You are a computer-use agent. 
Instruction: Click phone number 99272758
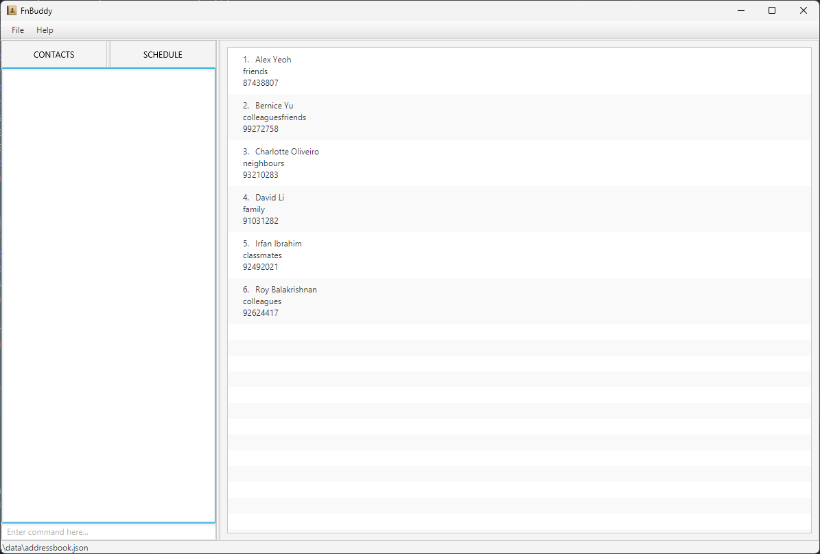click(x=261, y=128)
